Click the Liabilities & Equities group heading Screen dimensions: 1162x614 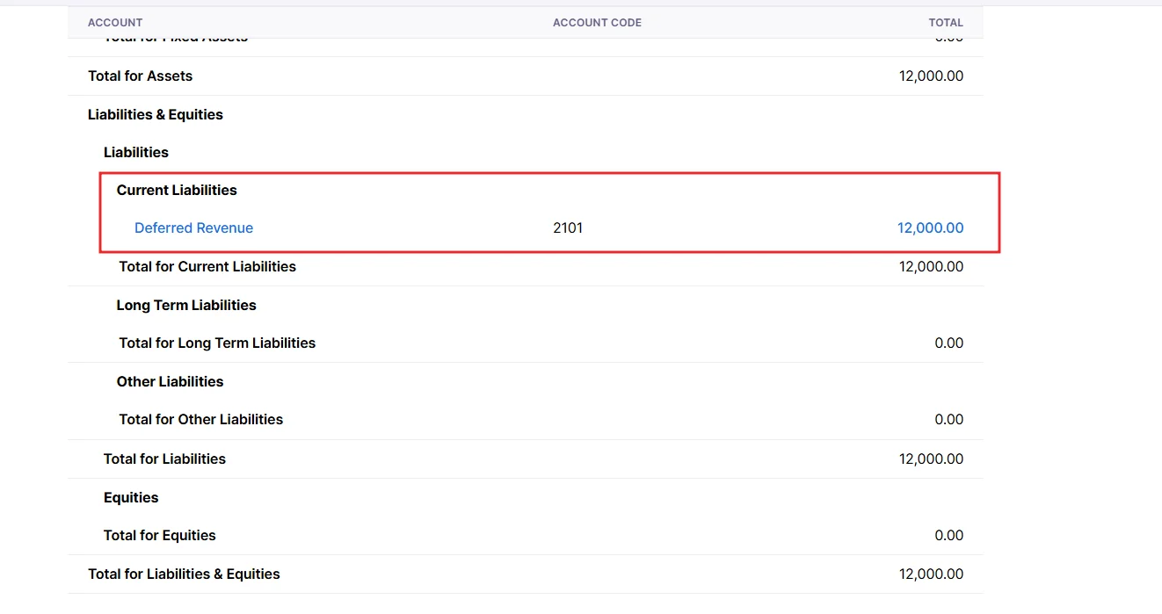tap(156, 115)
